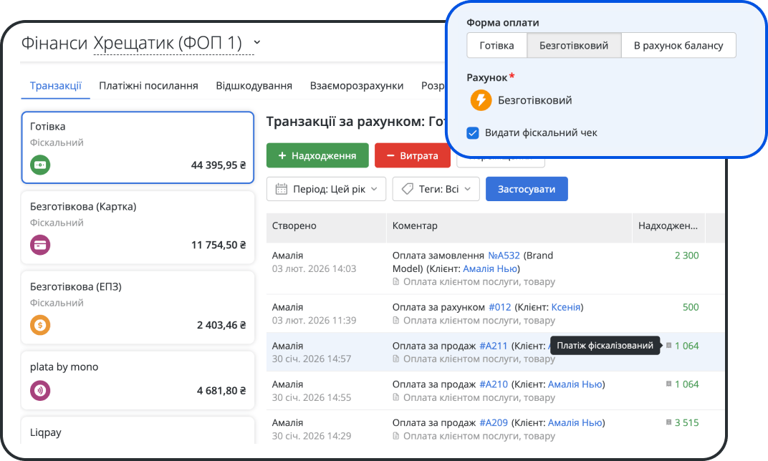Click the balance 2 403,46 ₴
This screenshot has height=461, width=768.
click(221, 326)
